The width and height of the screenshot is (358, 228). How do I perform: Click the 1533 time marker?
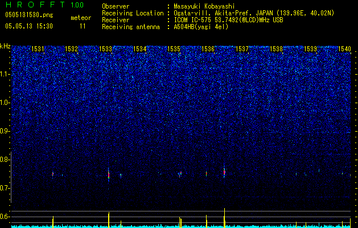pyautogui.click(x=105, y=48)
